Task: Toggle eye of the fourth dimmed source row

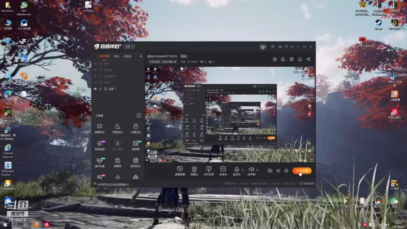Action: coord(95,82)
